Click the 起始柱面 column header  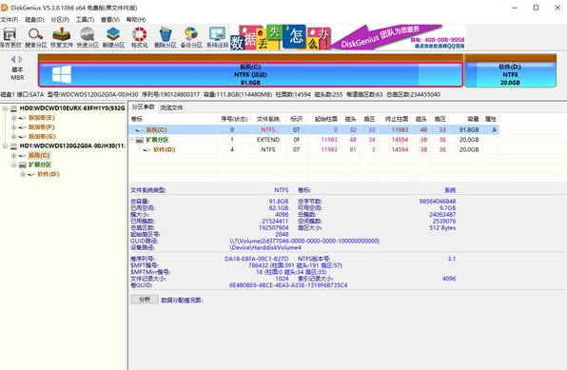tap(325, 119)
